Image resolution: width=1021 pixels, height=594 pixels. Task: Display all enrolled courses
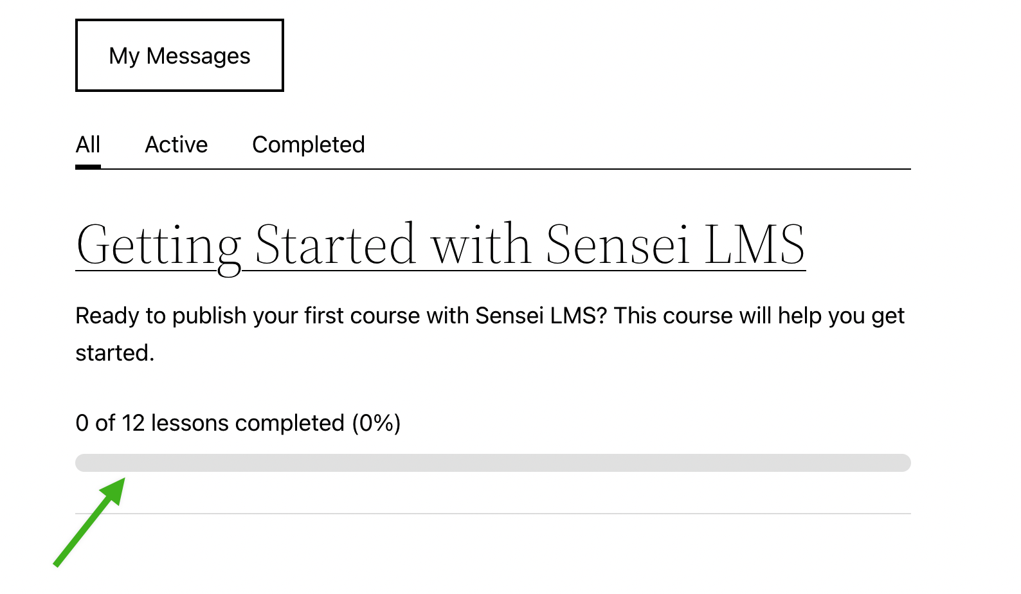click(88, 144)
